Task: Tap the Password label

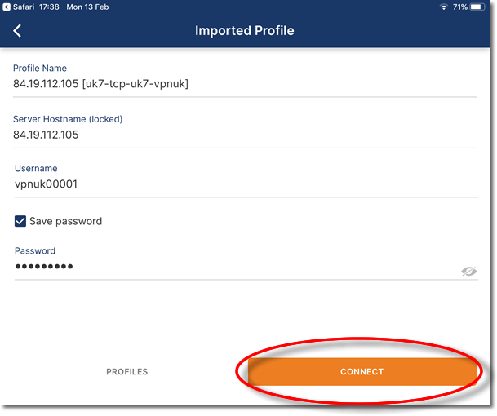Action: [x=35, y=250]
